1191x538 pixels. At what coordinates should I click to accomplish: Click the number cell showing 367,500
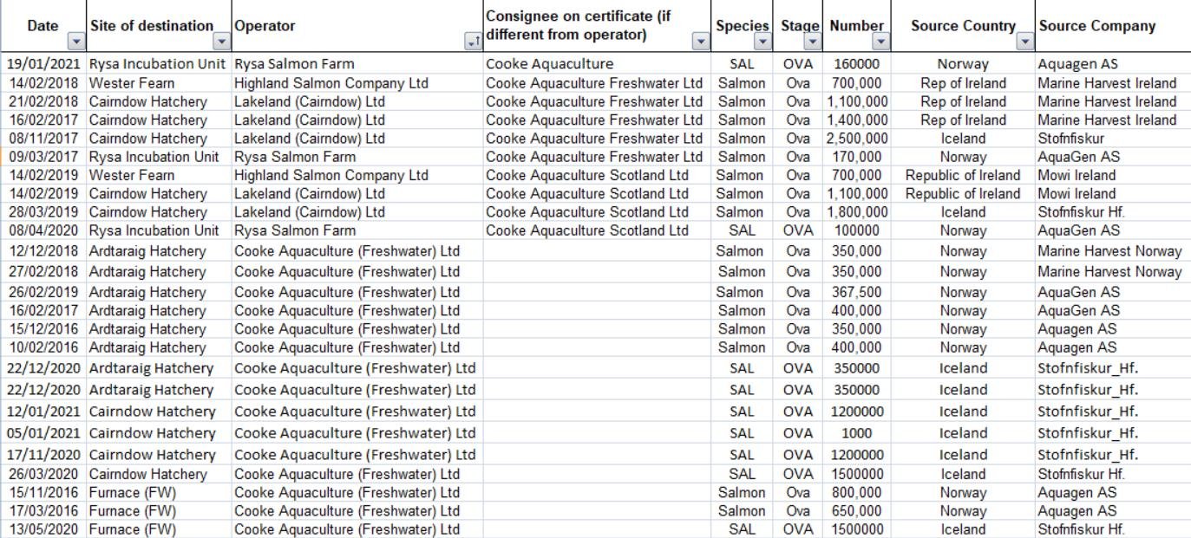point(857,293)
